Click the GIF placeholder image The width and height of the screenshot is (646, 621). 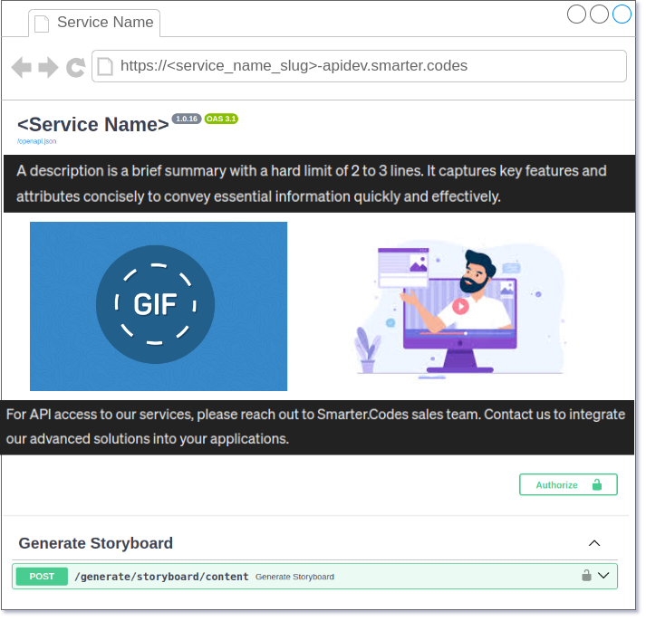[x=159, y=306]
